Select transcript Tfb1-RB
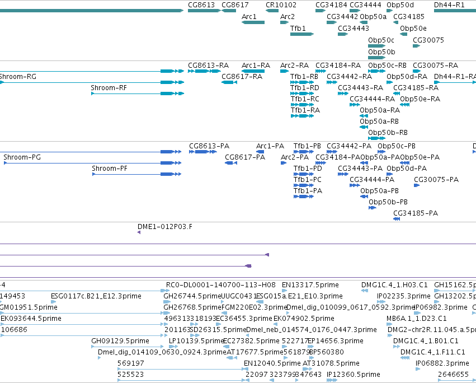This screenshot has height=383, width=476. (301, 82)
